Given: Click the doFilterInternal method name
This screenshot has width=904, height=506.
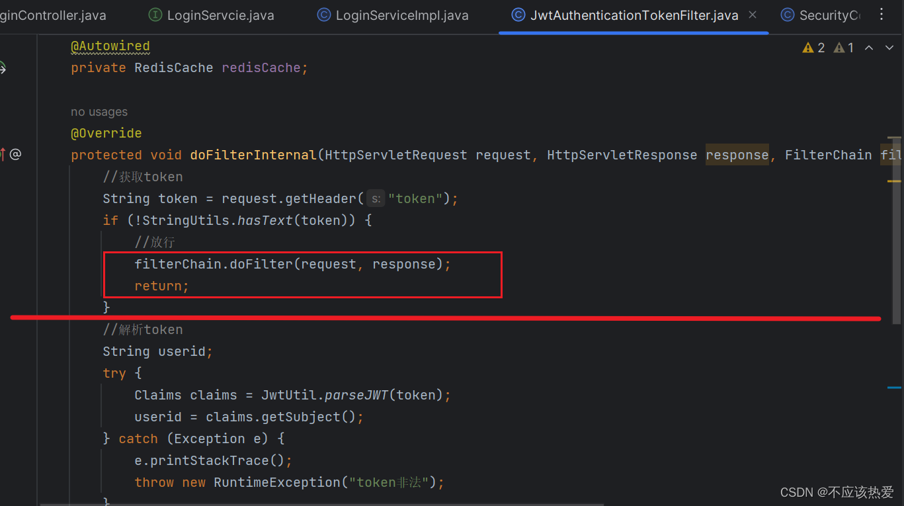Looking at the screenshot, I should (253, 155).
